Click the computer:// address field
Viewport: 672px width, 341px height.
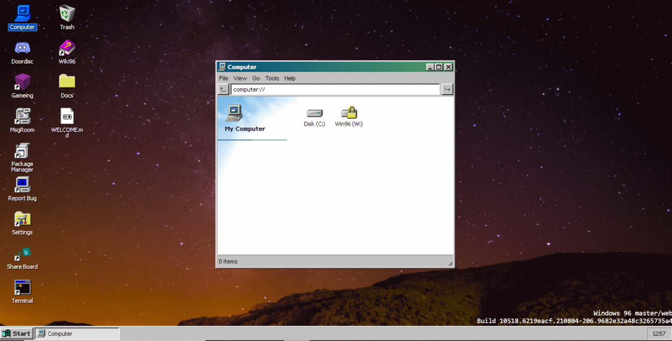click(335, 89)
